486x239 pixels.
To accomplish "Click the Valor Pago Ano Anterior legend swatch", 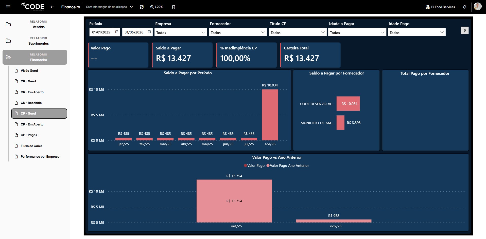I will tap(268, 166).
